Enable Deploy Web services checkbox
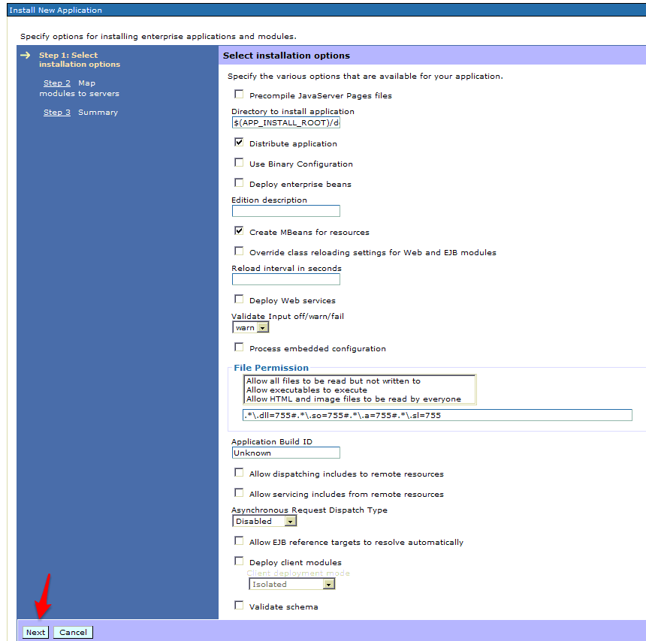Screen dimensions: 646x641 [239, 299]
